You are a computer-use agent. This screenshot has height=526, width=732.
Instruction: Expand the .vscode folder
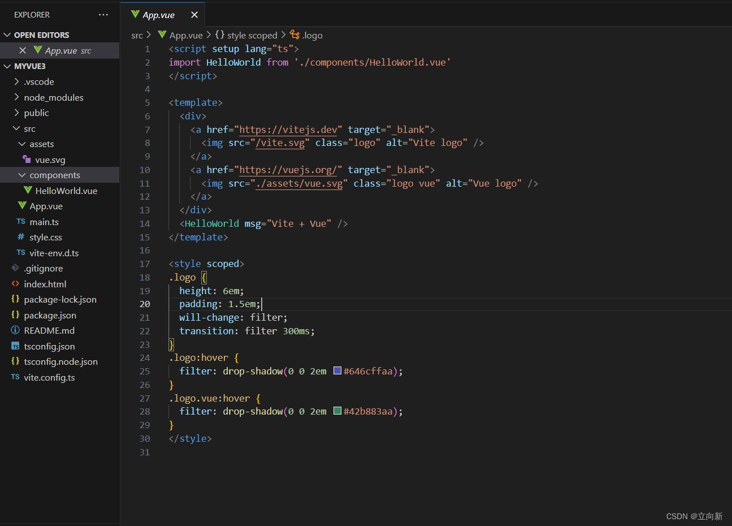pos(16,81)
